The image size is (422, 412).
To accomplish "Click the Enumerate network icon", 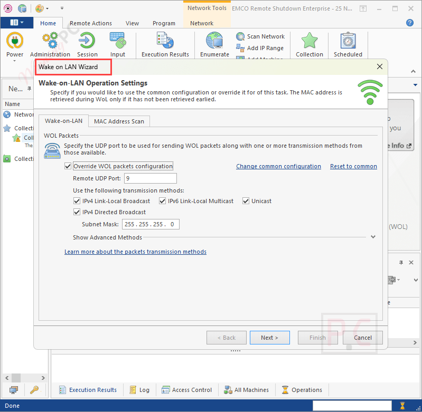I will (x=214, y=40).
